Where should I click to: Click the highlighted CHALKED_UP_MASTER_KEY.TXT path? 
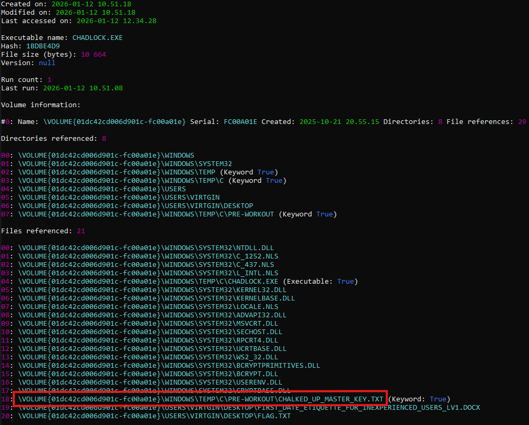[201, 399]
